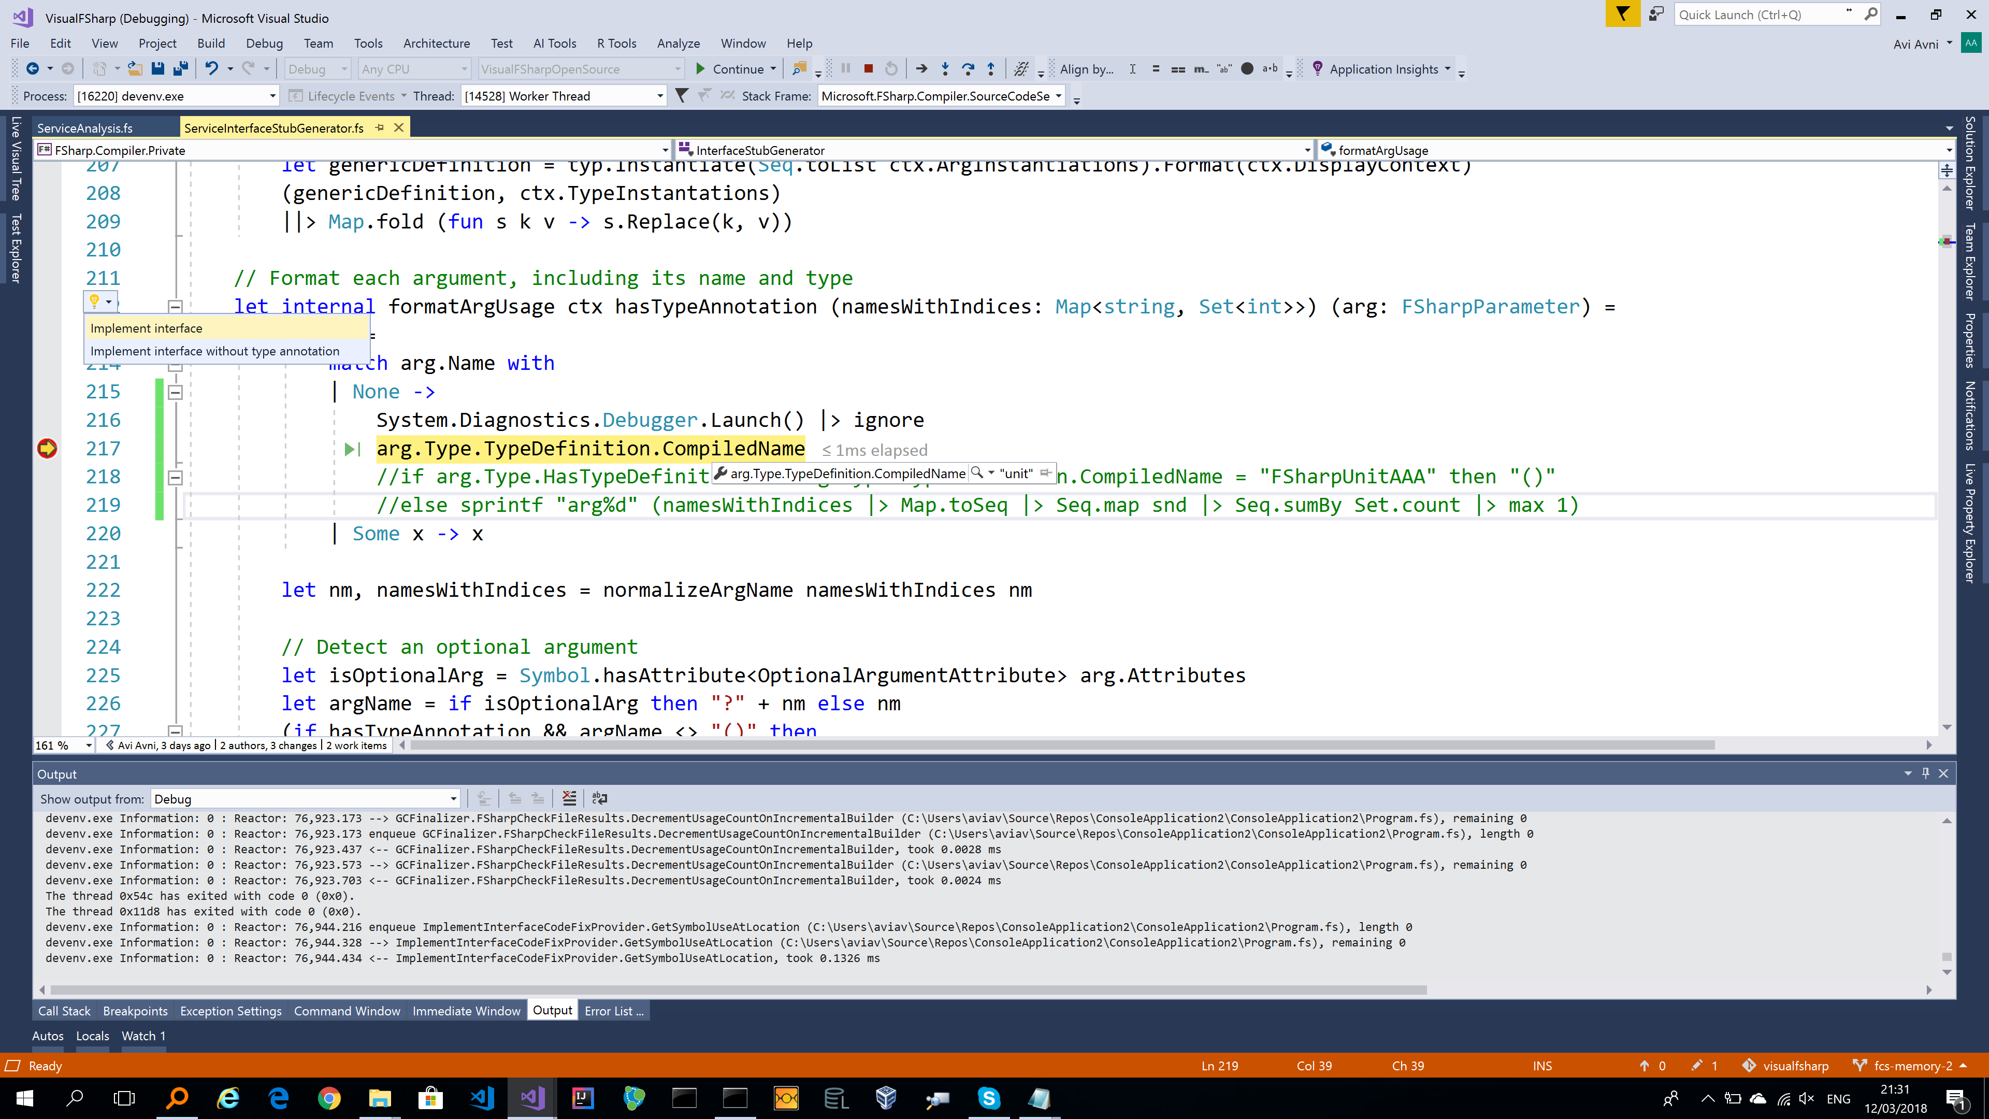Click the Step Out debug icon
The image size is (1989, 1119).
(x=991, y=69)
